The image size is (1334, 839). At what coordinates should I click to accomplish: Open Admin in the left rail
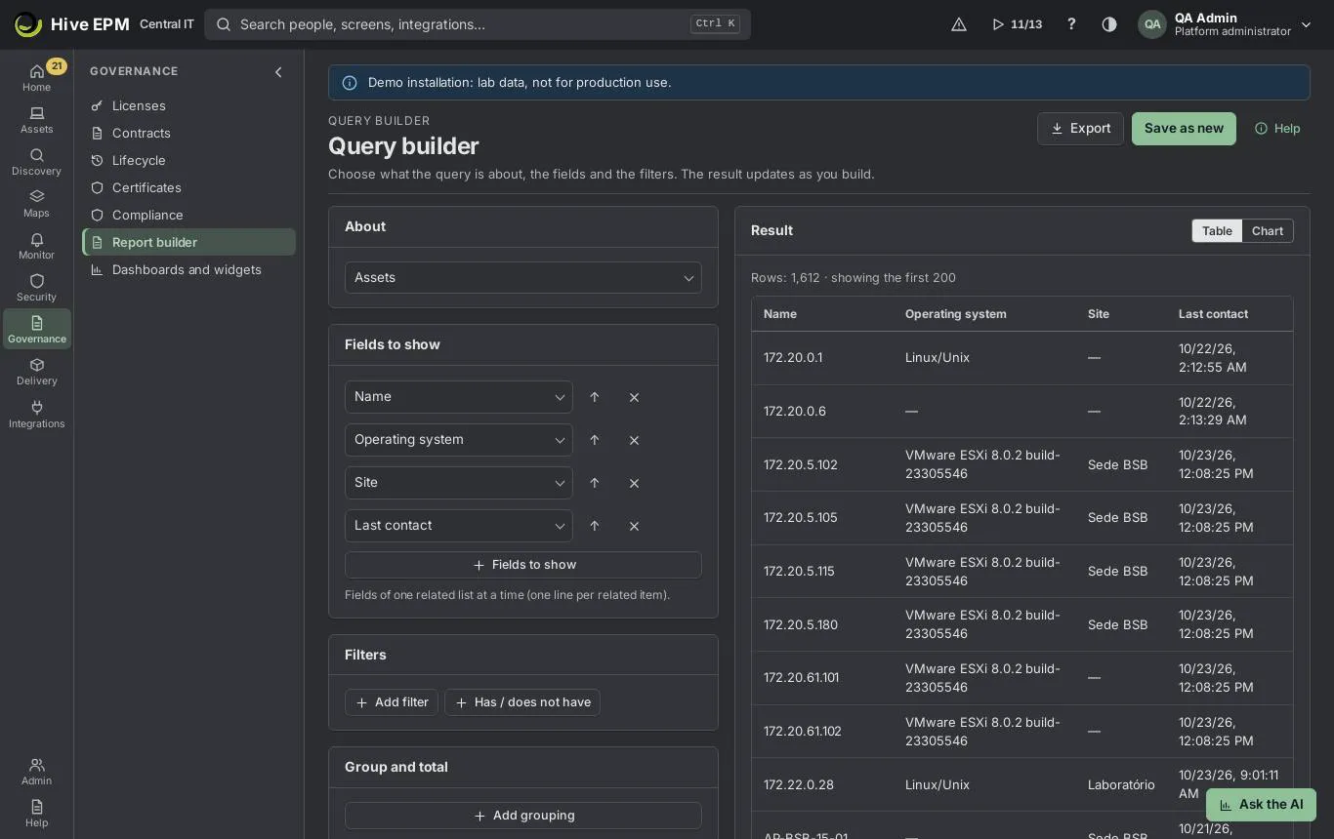(x=36, y=772)
